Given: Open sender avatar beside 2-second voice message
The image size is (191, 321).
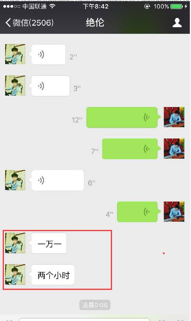Looking at the screenshot, I should tap(15, 54).
